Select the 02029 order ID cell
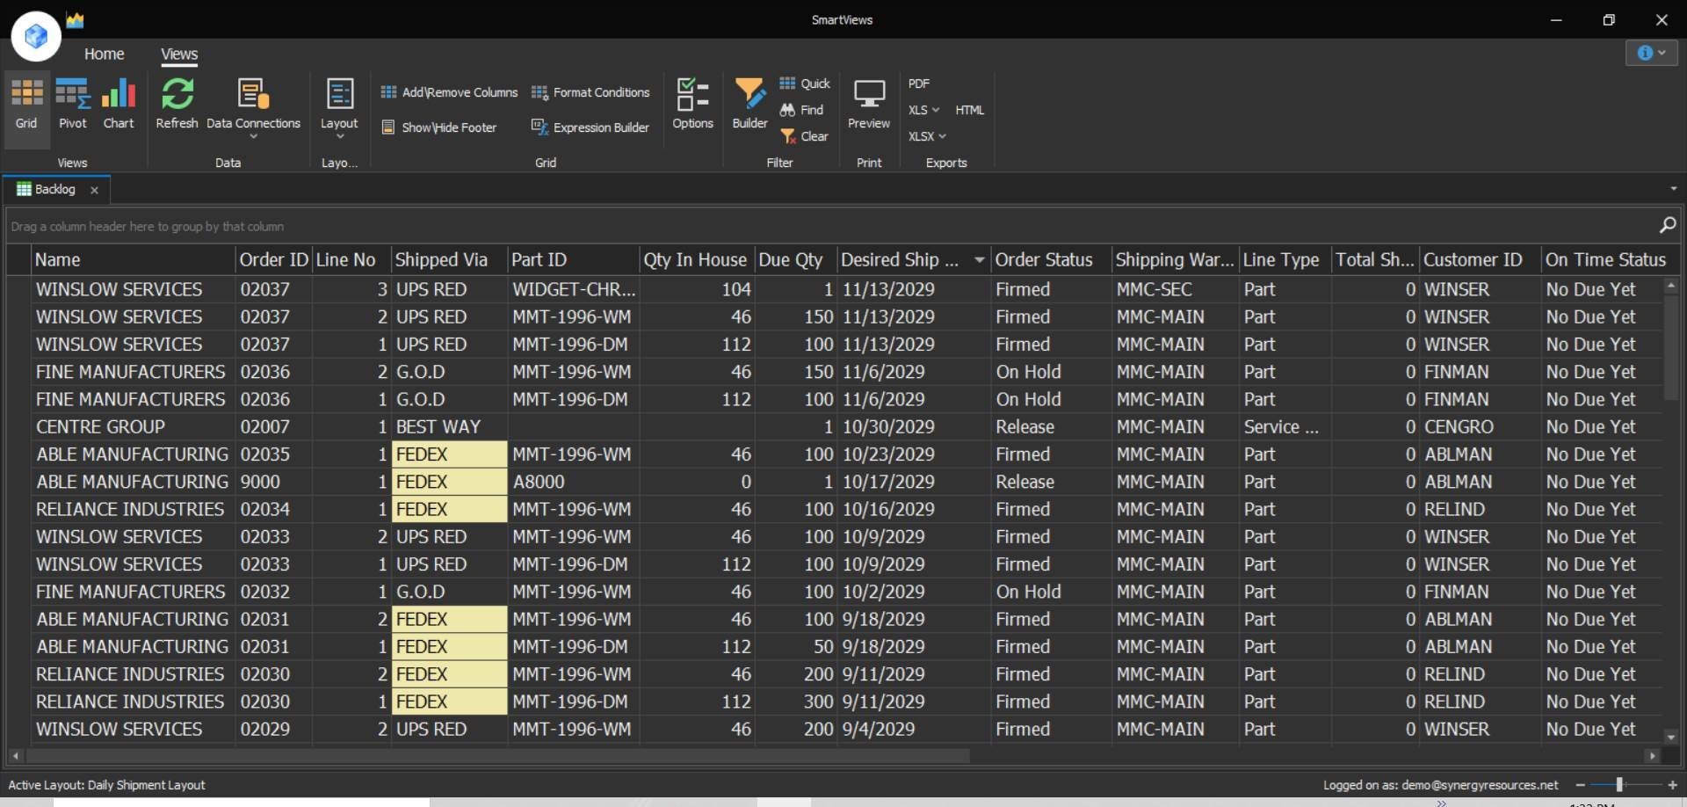This screenshot has height=807, width=1687. pyautogui.click(x=273, y=729)
